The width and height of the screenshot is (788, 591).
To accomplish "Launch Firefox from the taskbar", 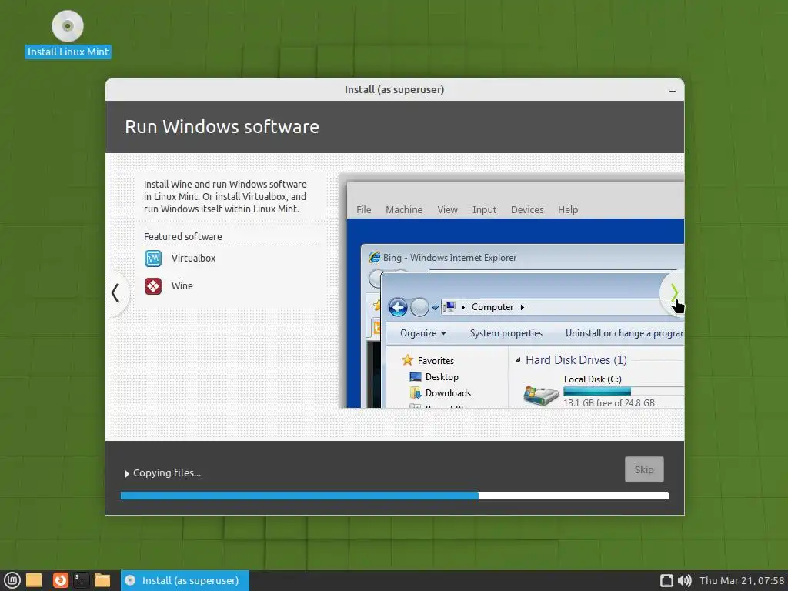I will coord(60,580).
